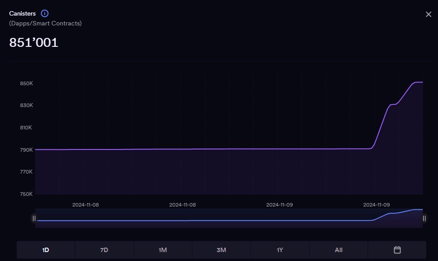Switch to the 7D time range
This screenshot has height=261, width=438.
104,250
